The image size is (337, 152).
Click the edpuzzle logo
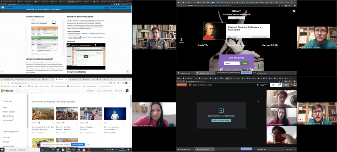tap(8, 91)
